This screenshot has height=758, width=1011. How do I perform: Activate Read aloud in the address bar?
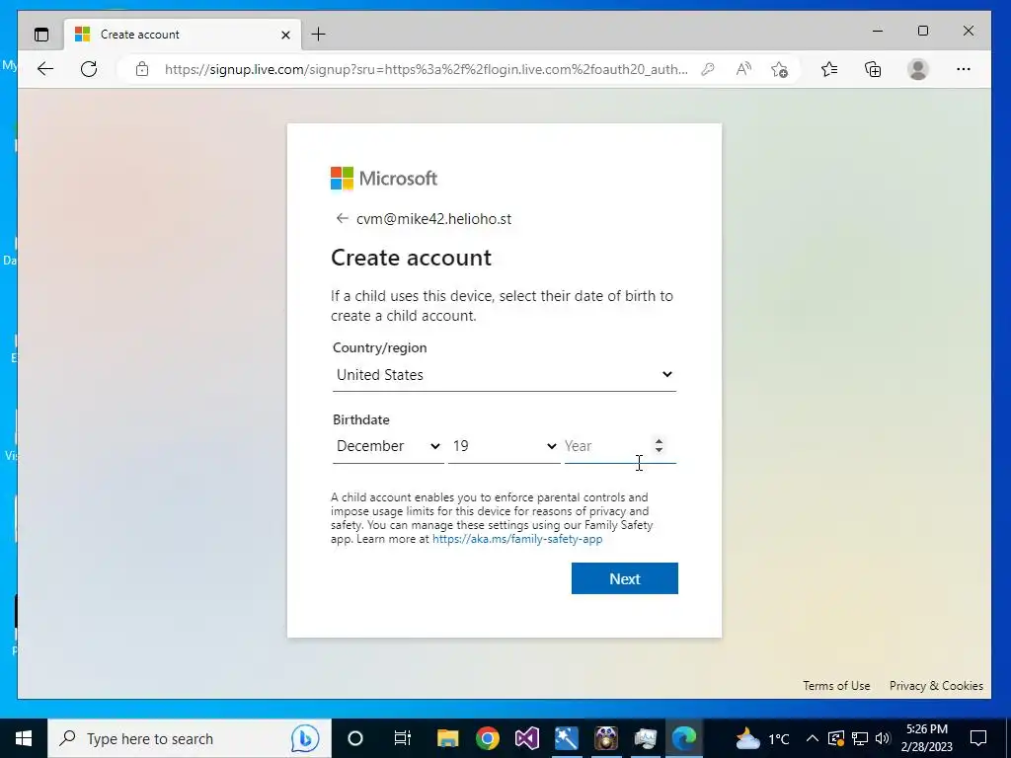[x=743, y=69]
